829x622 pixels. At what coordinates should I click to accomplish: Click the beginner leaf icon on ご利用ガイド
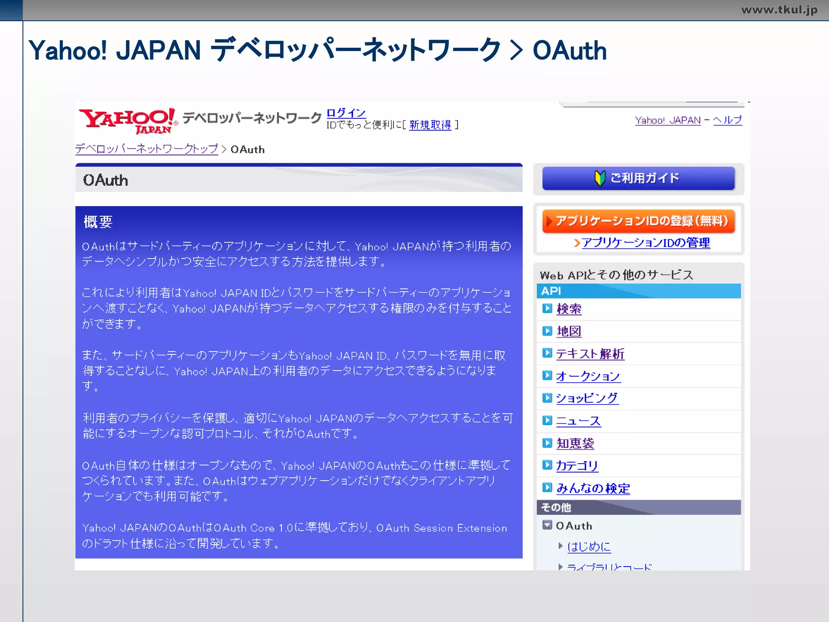point(600,178)
